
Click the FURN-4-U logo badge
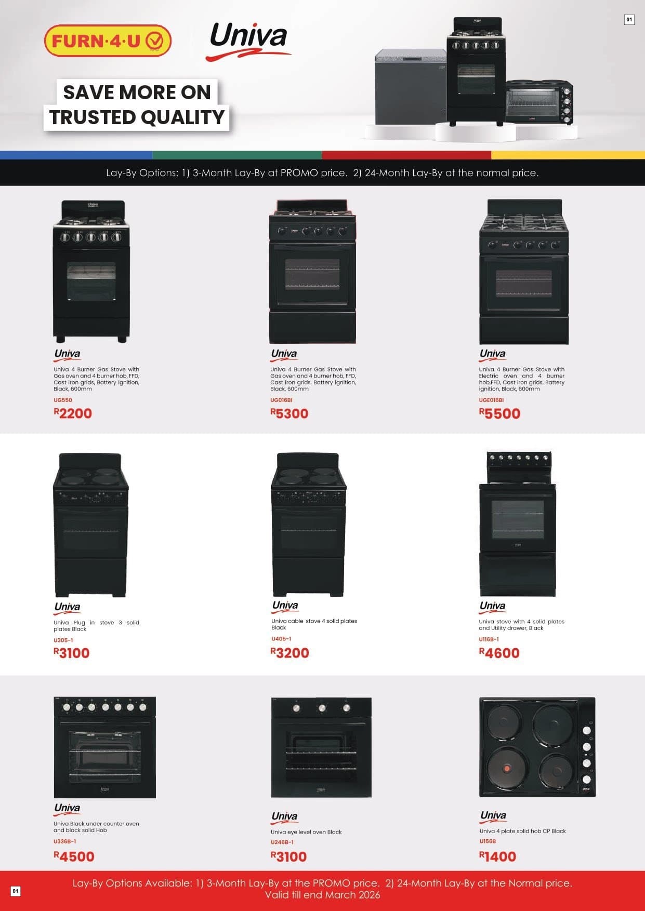108,41
